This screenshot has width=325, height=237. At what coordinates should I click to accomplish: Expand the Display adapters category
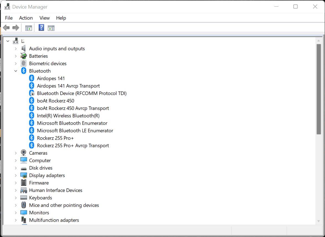[x=16, y=175]
